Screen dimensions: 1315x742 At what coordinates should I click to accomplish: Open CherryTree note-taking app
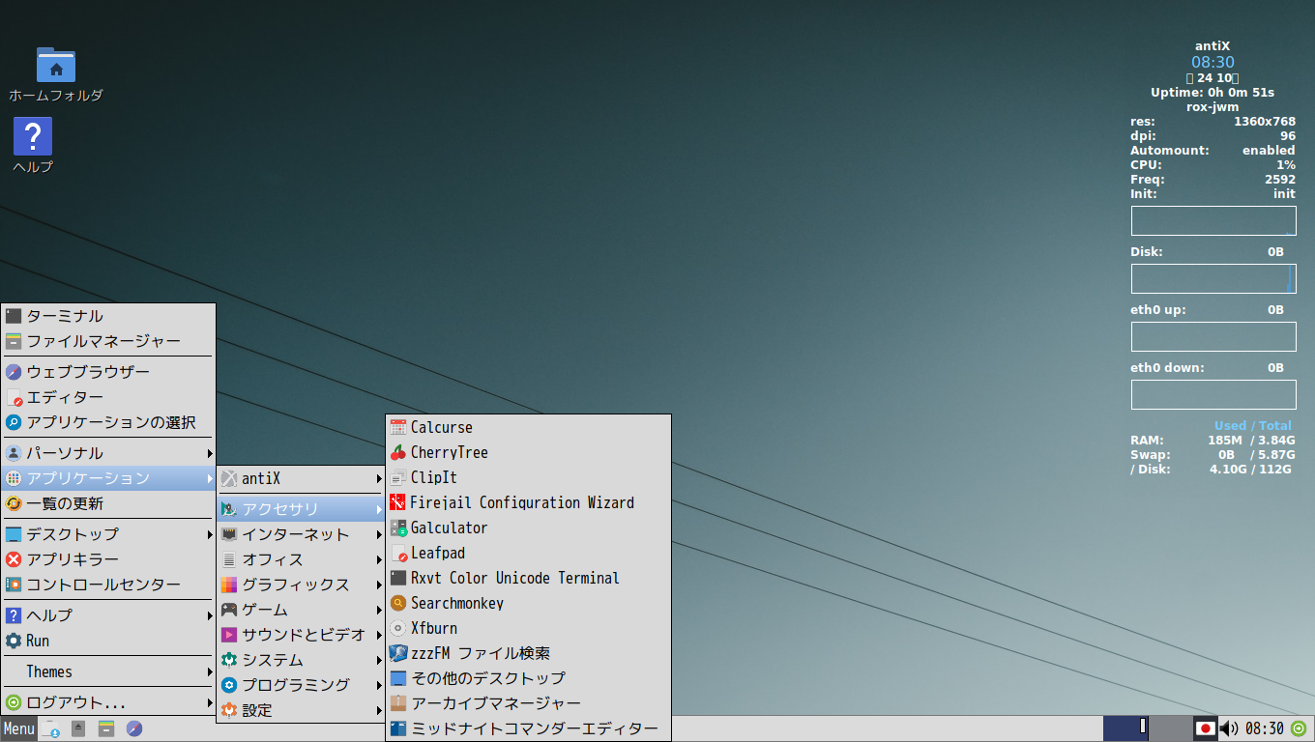point(528,452)
